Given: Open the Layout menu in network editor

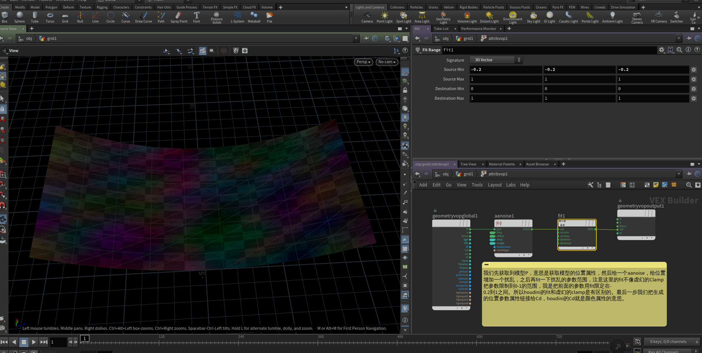Looking at the screenshot, I should tap(494, 185).
